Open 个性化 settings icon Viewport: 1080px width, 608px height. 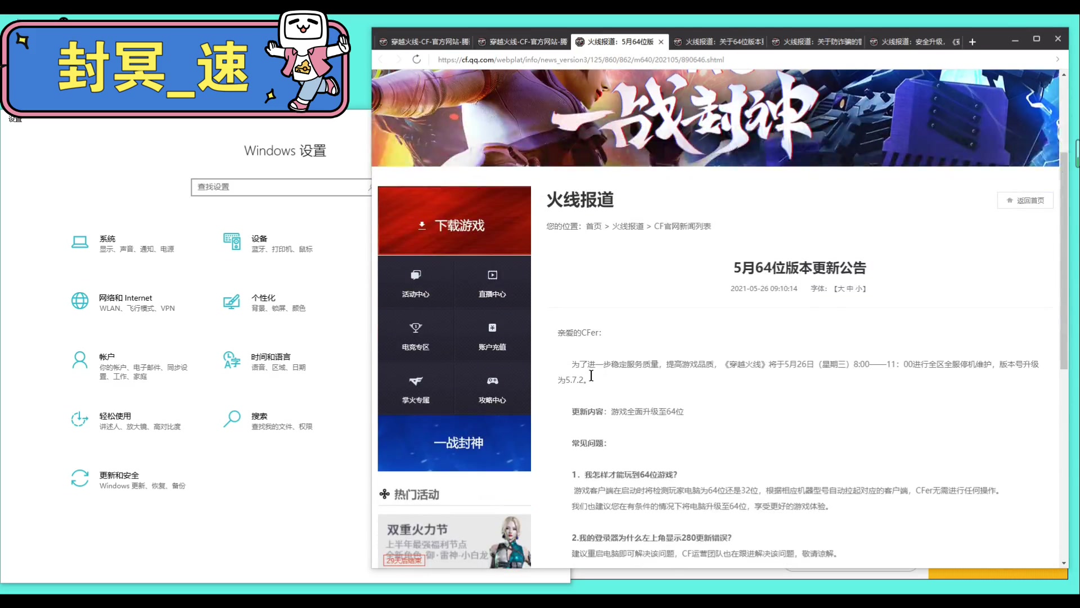[x=232, y=302]
